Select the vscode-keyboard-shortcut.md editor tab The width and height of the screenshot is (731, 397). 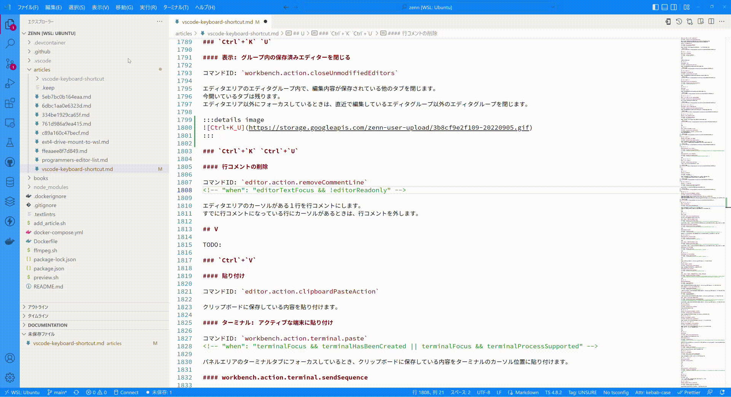coord(221,22)
